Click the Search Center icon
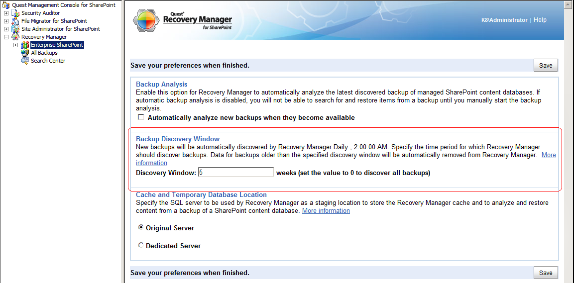 (x=25, y=61)
